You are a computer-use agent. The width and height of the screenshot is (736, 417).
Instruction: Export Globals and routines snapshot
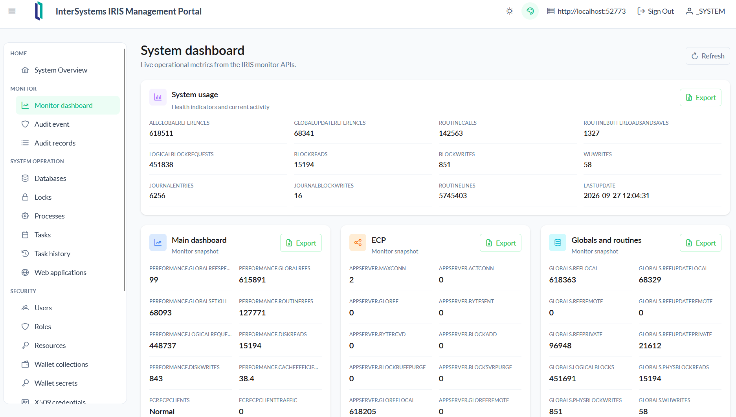(701, 243)
